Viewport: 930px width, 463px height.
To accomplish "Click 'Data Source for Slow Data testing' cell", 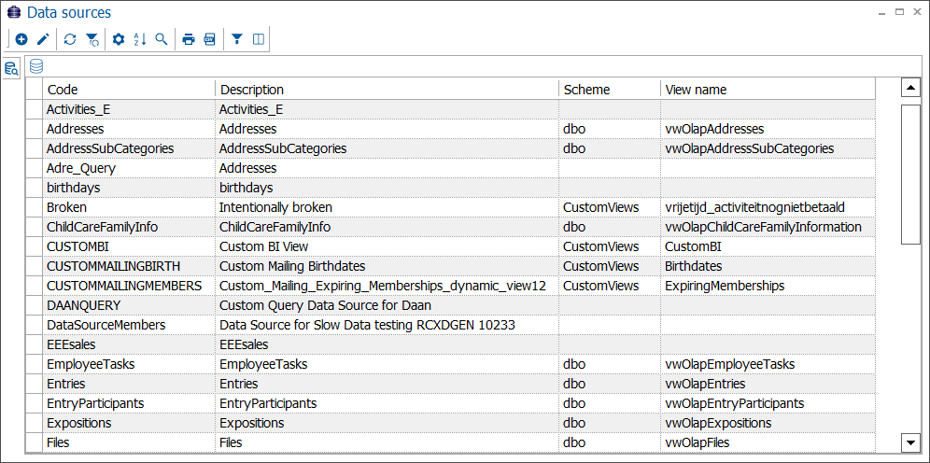I will pyautogui.click(x=387, y=324).
